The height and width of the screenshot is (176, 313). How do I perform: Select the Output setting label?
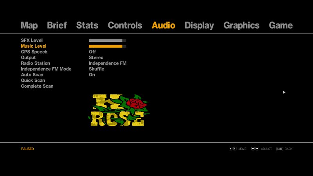pos(28,57)
